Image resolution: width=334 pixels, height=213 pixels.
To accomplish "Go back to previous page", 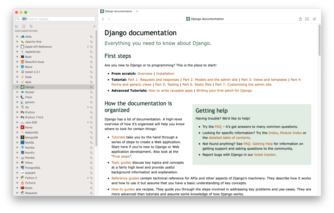I will (103, 19).
